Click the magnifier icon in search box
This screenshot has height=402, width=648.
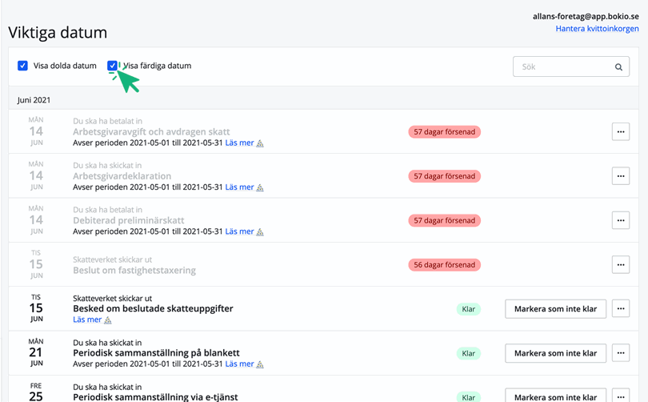pos(618,67)
